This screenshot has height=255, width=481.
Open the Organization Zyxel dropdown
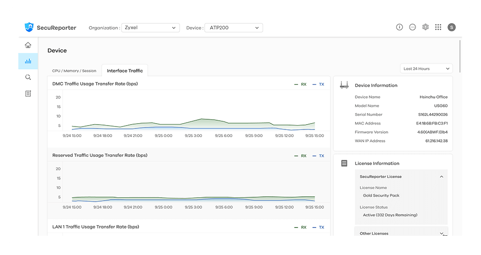click(x=150, y=27)
